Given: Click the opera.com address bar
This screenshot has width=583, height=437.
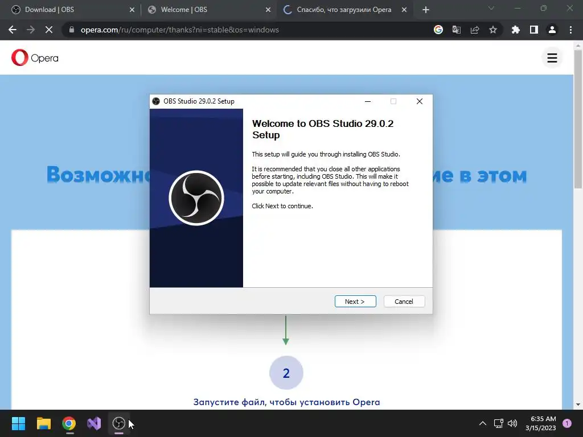Looking at the screenshot, I should tap(245, 30).
